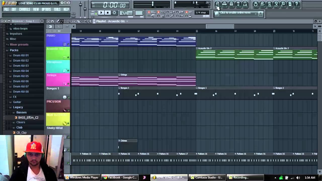The height and width of the screenshot is (181, 322).
Task: Click the tempo display showing 120.000
Action: click(127, 13)
